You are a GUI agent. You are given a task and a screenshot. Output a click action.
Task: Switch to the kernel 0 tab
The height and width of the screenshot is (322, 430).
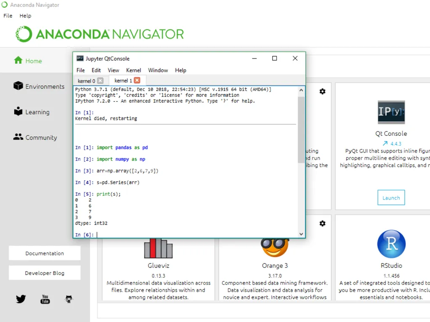coord(87,81)
